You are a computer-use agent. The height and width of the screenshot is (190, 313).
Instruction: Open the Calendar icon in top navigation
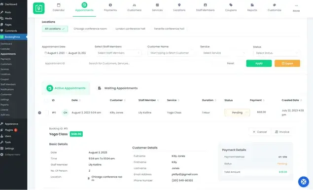(59, 5)
